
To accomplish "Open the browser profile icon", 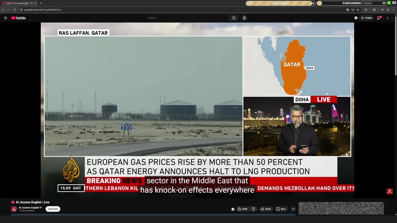I will [388, 10].
